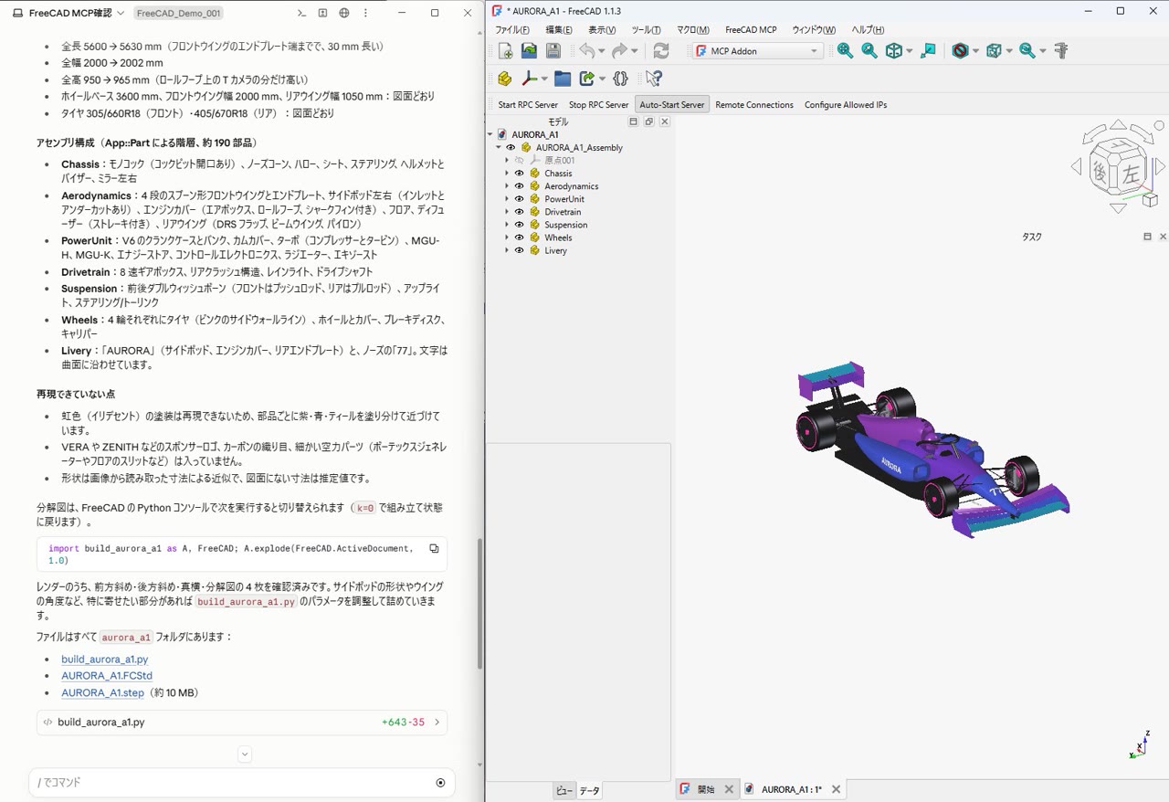The image size is (1169, 802).
Task: Switch to the 開始 document tab
Action: point(706,789)
